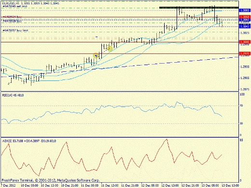Click the 13 Dec 05:00 time axis label
The height and width of the screenshot is (188, 251).
point(210,186)
